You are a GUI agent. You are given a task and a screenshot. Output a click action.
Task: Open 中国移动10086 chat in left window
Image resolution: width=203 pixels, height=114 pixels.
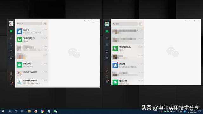[32, 82]
